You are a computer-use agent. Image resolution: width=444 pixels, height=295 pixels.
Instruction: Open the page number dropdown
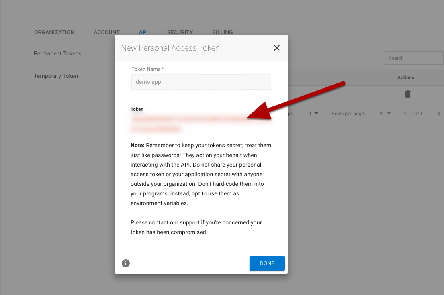pos(313,114)
